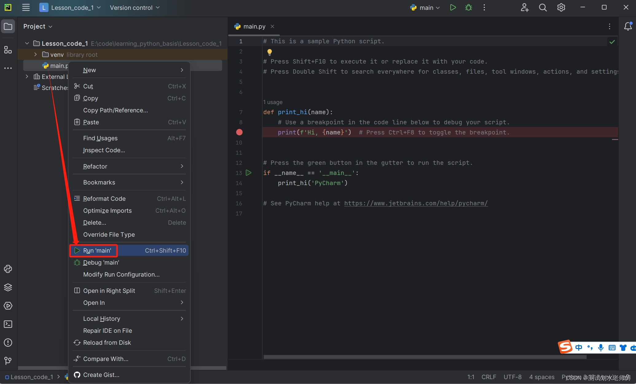The image size is (636, 384).
Task: Open the toolbar More Actions menu
Action: [x=484, y=8]
